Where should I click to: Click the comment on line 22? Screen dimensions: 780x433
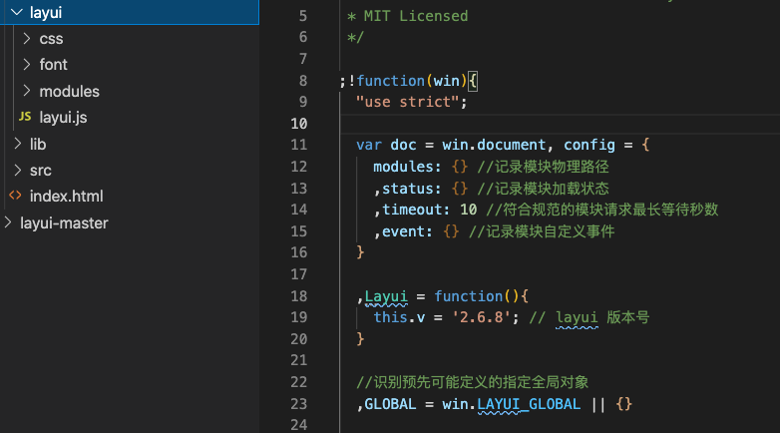click(x=472, y=382)
